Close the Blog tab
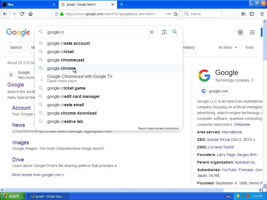The image size is (267, 200). 54,4
